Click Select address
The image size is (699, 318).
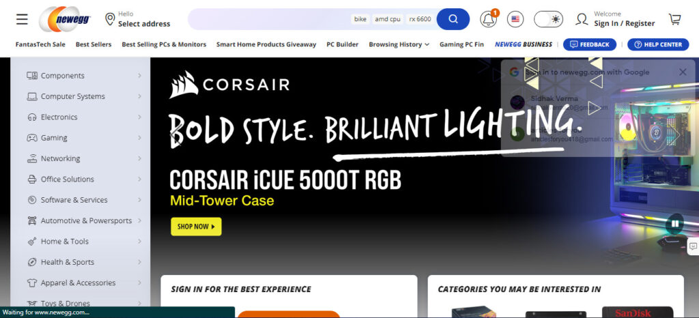tap(144, 24)
